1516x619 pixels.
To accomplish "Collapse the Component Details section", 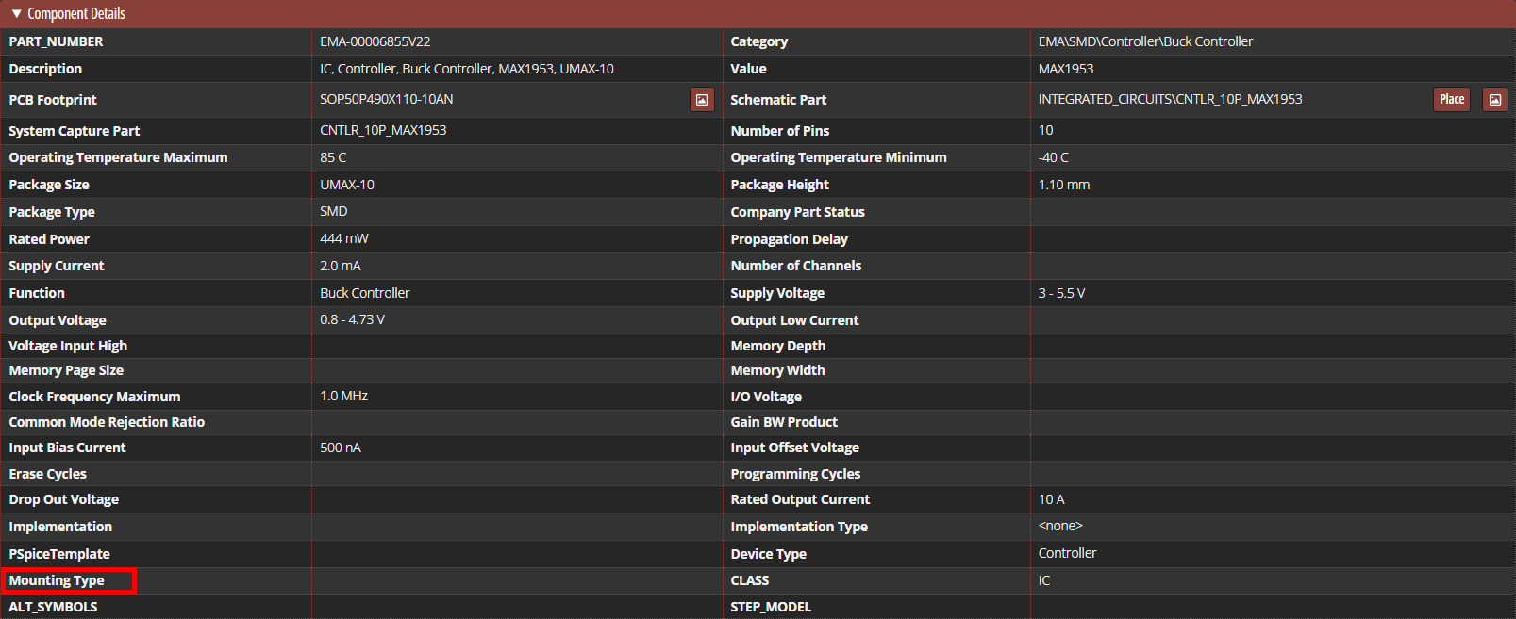I will coord(16,13).
